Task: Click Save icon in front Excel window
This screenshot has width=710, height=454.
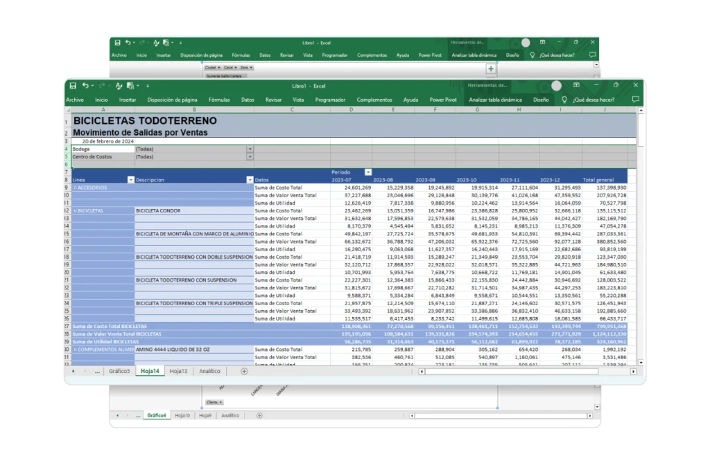Action: tap(73, 85)
